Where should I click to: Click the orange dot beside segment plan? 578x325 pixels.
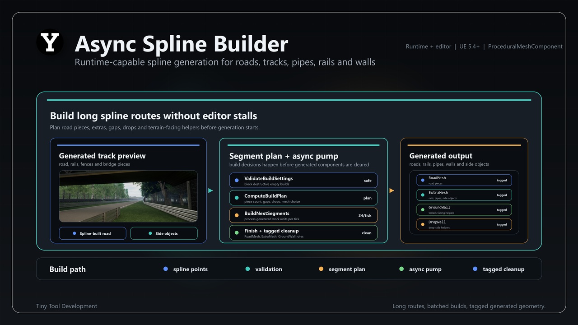pos(321,269)
